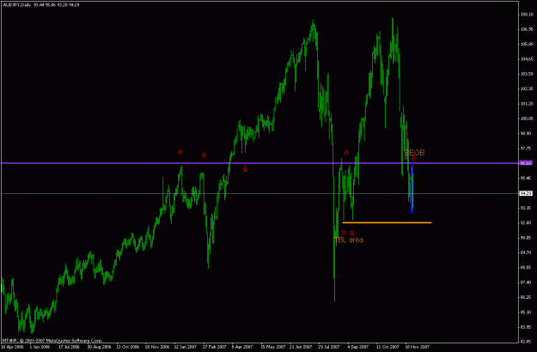Click the 100.05 price axis label
Image resolution: width=537 pixels, height=352 pixels.
click(x=527, y=118)
